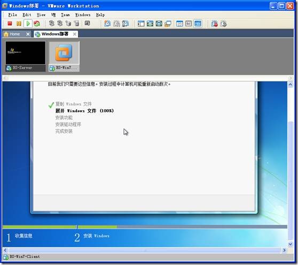Click the green Power On play button
This screenshot has height=265, width=298.
pyautogui.click(x=28, y=24)
